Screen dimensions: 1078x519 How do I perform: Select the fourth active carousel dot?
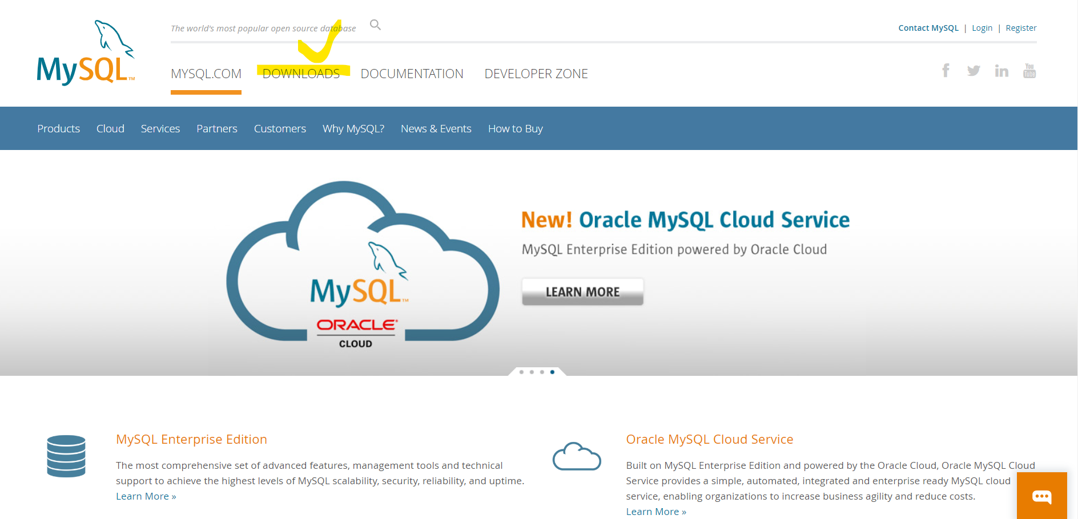[x=552, y=372]
